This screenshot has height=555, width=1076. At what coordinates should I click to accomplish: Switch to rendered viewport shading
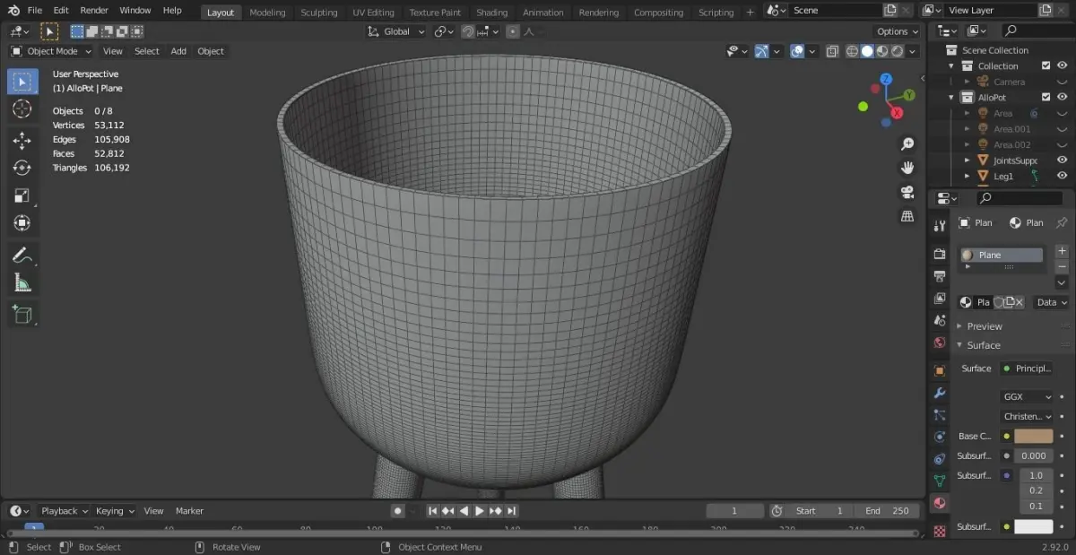pos(898,51)
